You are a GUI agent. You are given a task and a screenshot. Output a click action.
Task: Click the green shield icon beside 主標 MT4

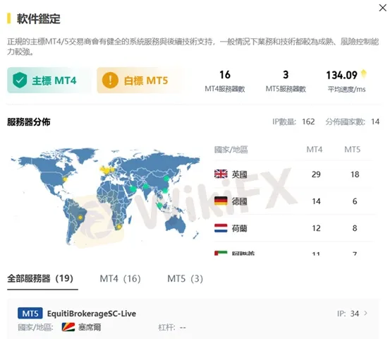(x=20, y=81)
